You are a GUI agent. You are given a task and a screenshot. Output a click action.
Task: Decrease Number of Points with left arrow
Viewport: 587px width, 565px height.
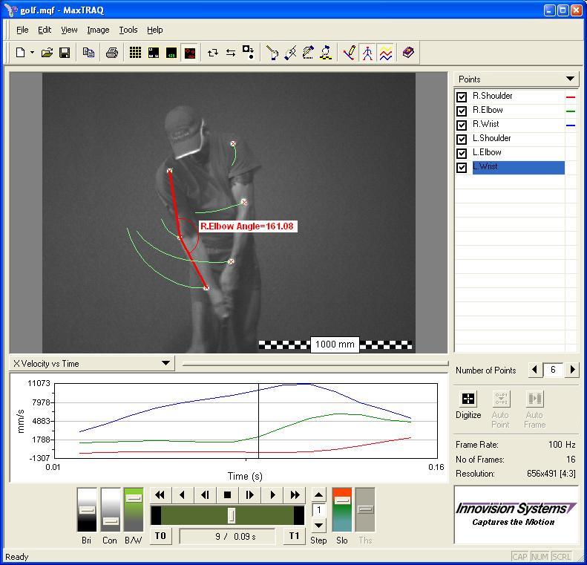534,370
